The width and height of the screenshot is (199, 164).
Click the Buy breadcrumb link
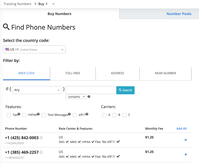click(41, 4)
